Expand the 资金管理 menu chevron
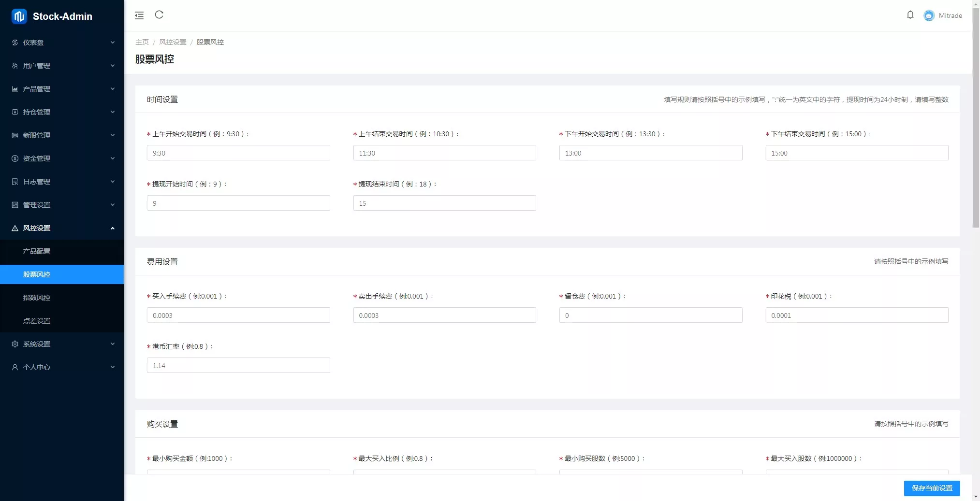Image resolution: width=980 pixels, height=501 pixels. [x=113, y=158]
